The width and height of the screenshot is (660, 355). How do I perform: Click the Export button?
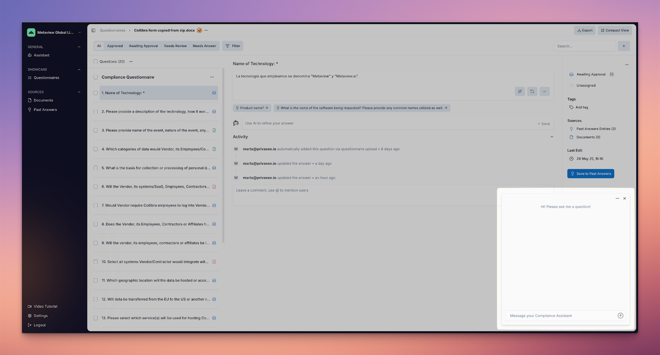[x=585, y=31]
